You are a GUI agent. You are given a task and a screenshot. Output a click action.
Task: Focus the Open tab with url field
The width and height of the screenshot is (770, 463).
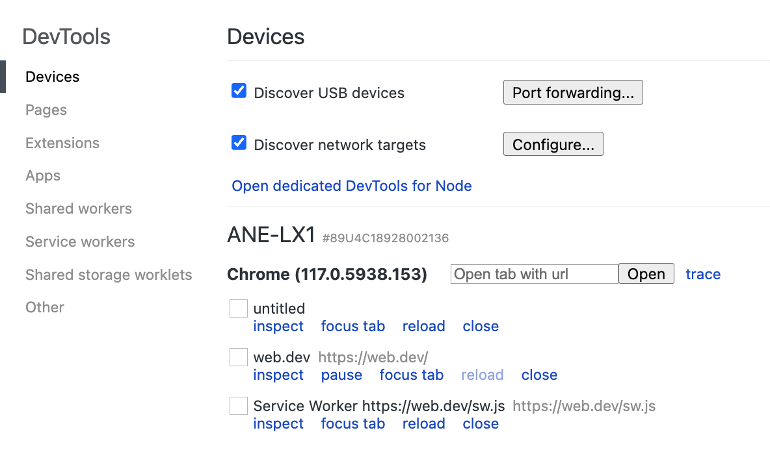pyautogui.click(x=535, y=273)
